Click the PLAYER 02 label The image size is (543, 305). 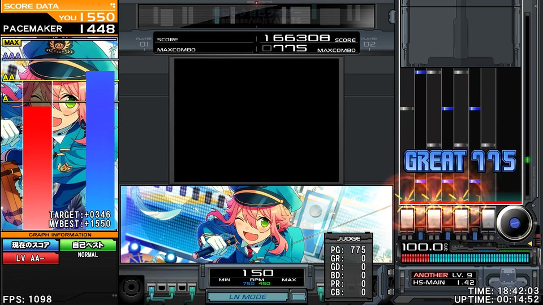[369, 42]
